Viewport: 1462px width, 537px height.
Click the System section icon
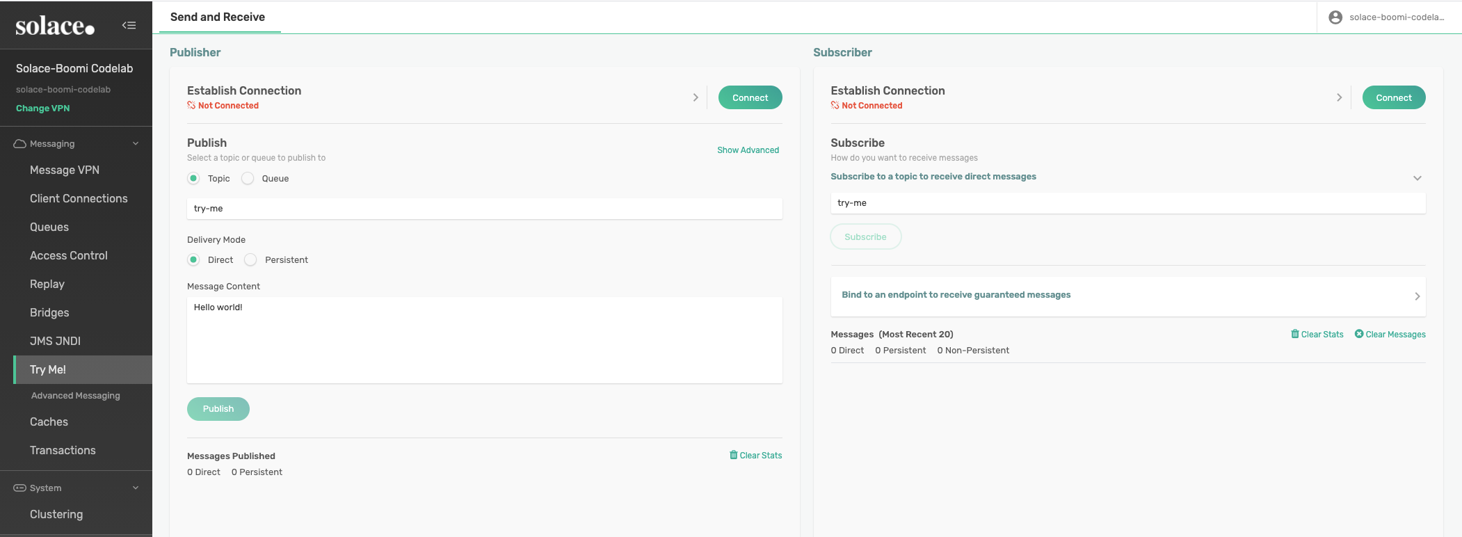(19, 488)
